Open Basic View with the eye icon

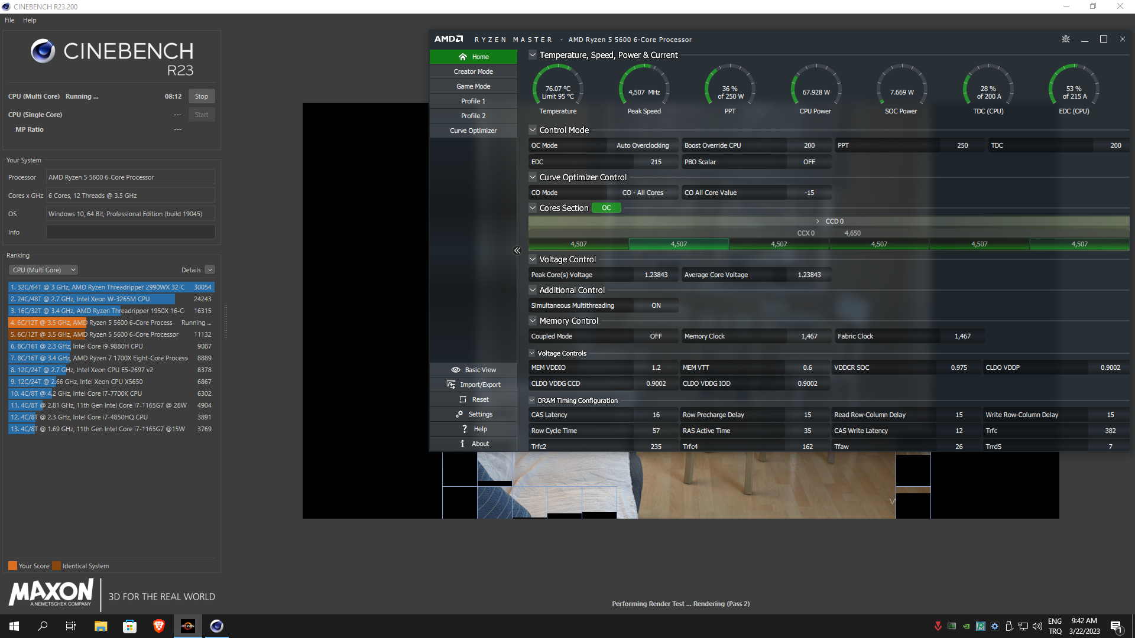tap(456, 370)
